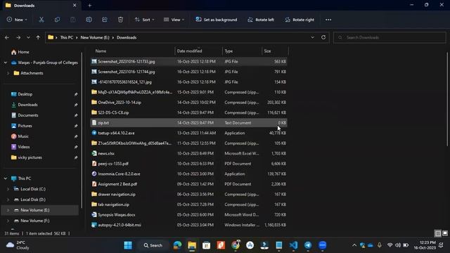Click This PC in address bar

click(67, 37)
